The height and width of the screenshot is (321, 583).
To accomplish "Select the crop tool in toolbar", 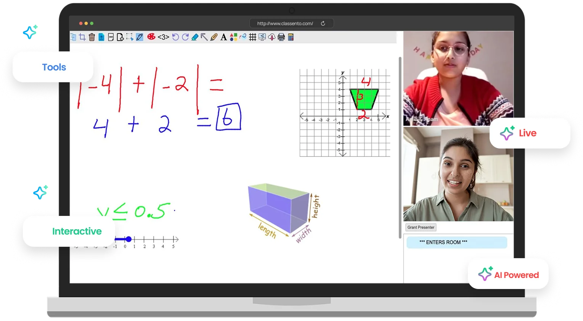I will point(82,37).
